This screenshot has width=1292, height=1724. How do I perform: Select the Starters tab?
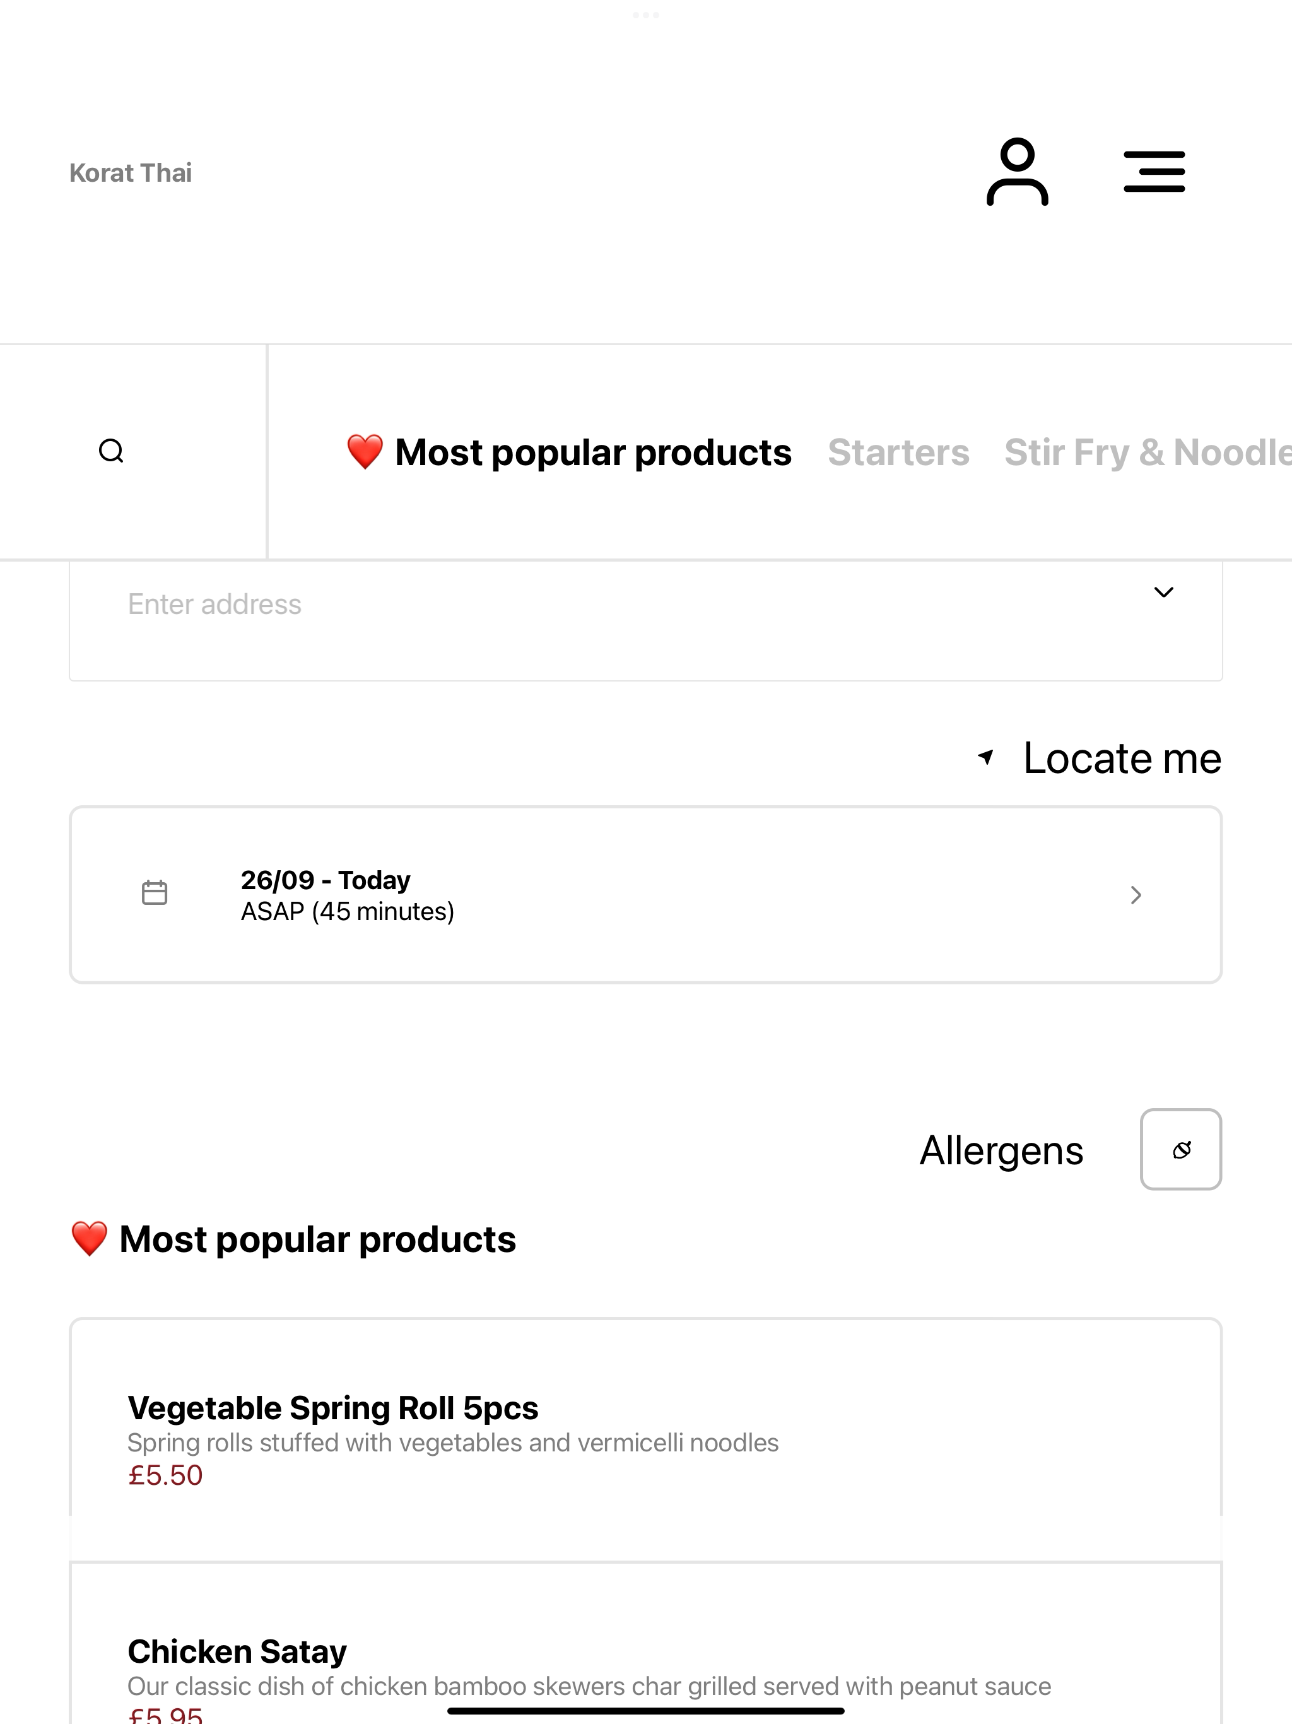click(898, 452)
